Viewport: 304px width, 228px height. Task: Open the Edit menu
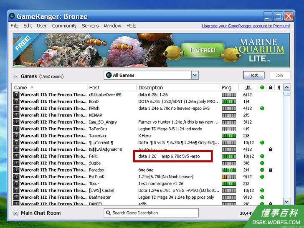tap(28, 25)
